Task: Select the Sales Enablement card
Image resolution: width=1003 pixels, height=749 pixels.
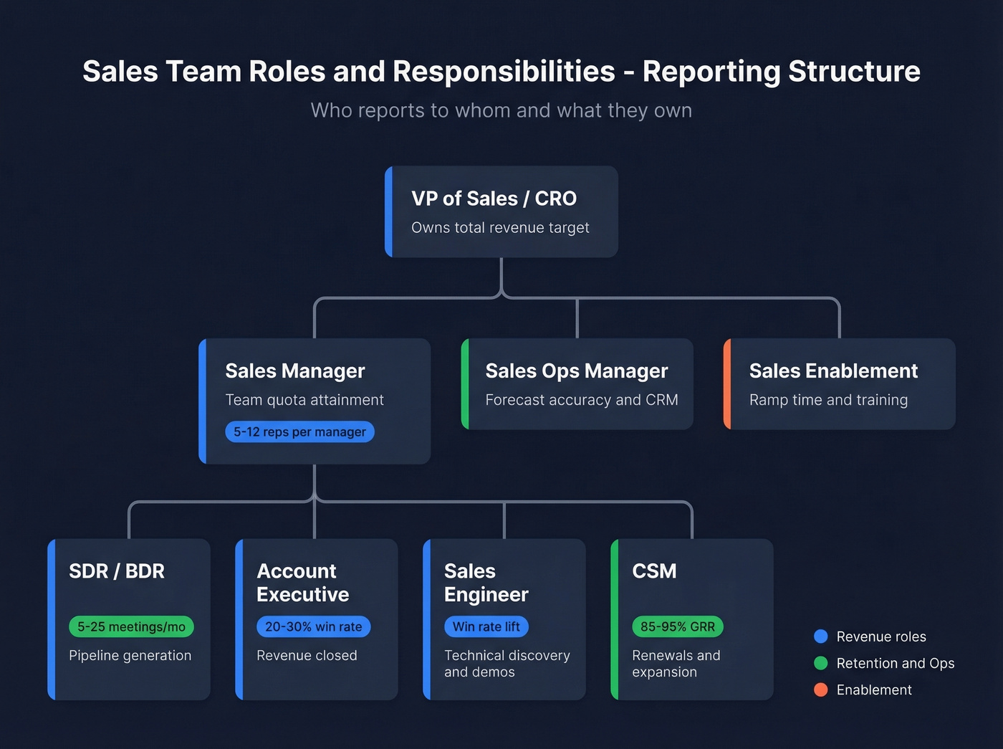Action: point(840,384)
